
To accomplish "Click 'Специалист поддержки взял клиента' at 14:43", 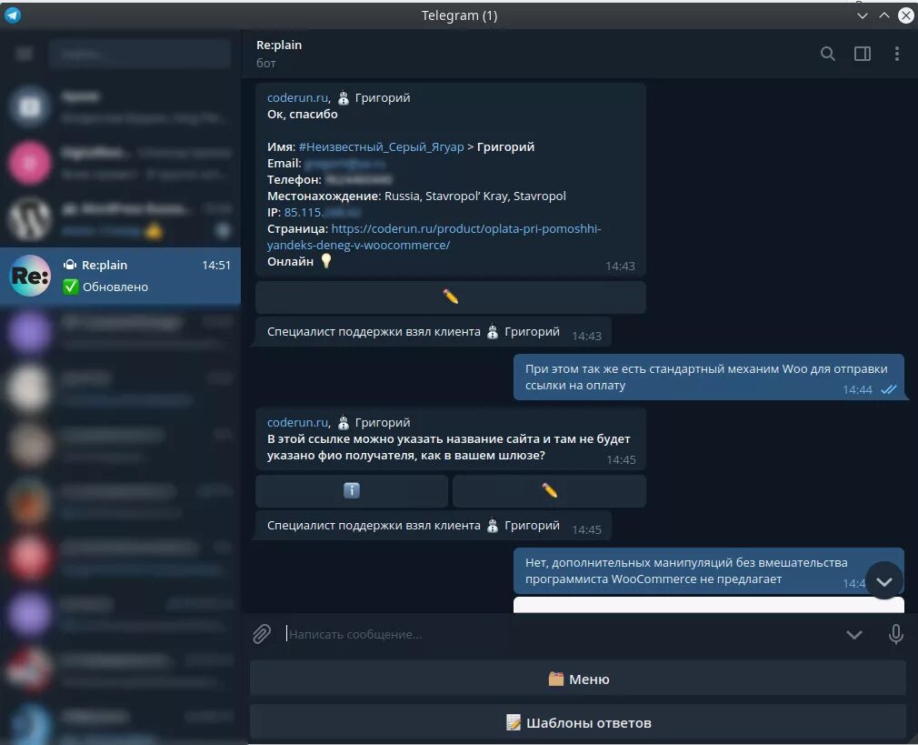I will [x=434, y=332].
